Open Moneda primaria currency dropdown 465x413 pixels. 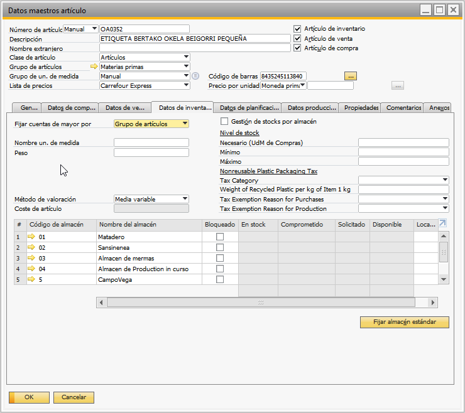click(x=303, y=85)
